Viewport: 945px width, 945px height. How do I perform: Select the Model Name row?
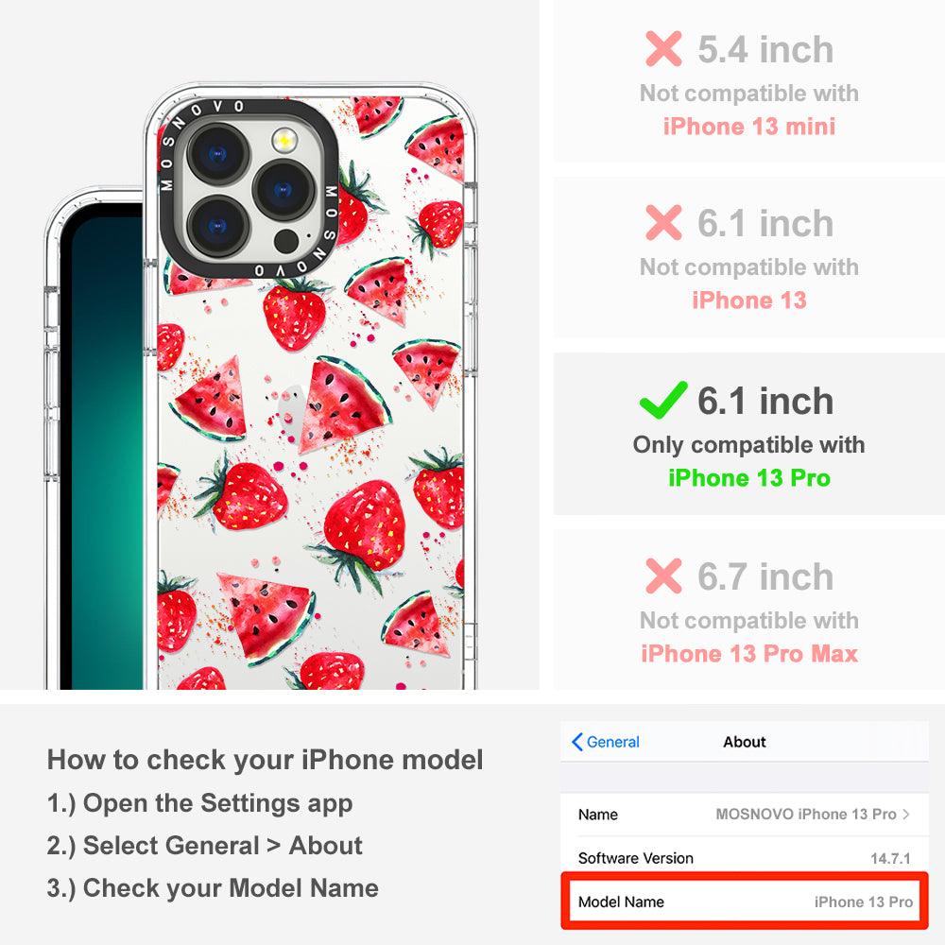745,902
